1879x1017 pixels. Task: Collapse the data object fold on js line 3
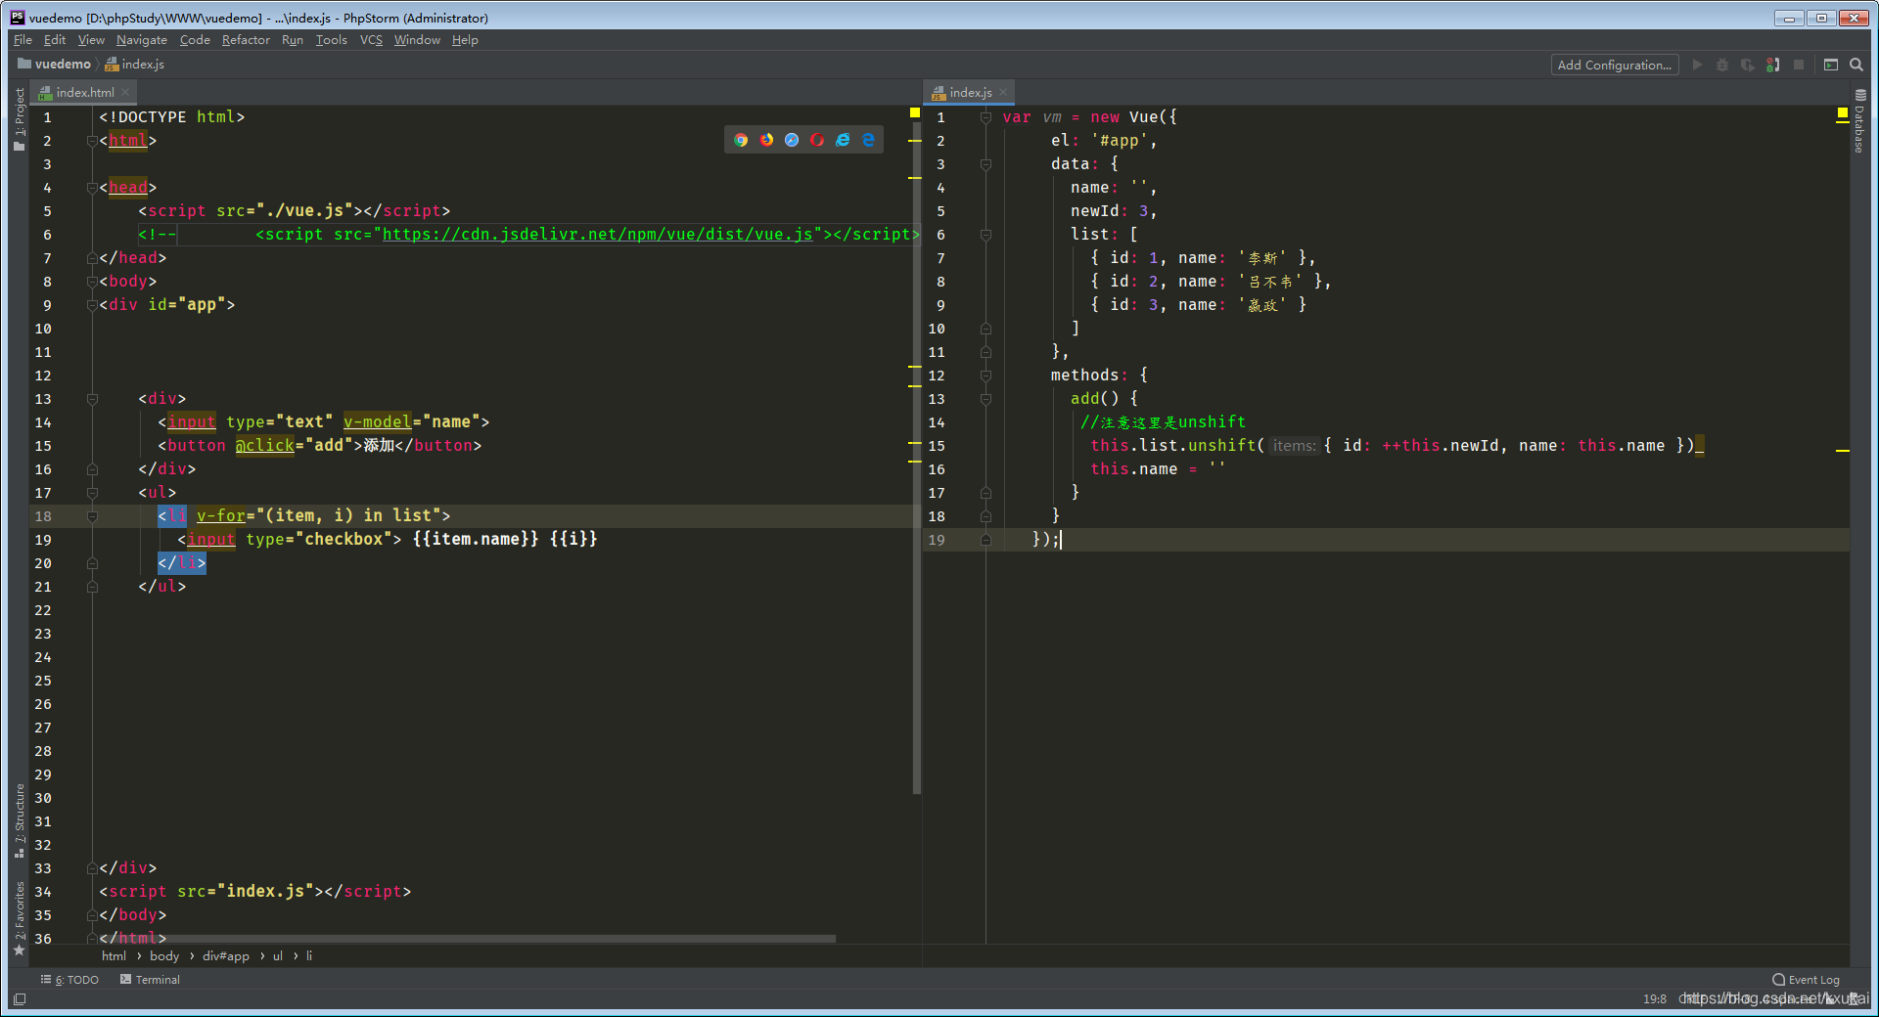(985, 164)
